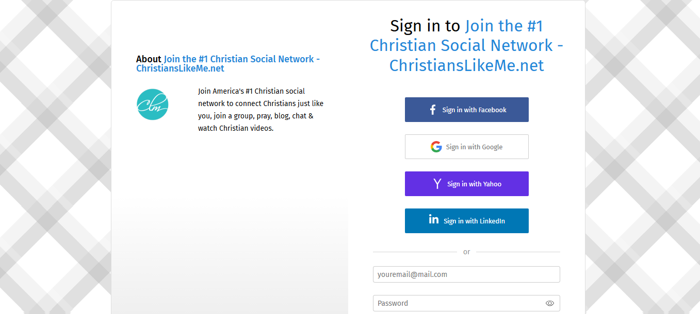Focus the youremail@mail.com email field

tap(466, 274)
